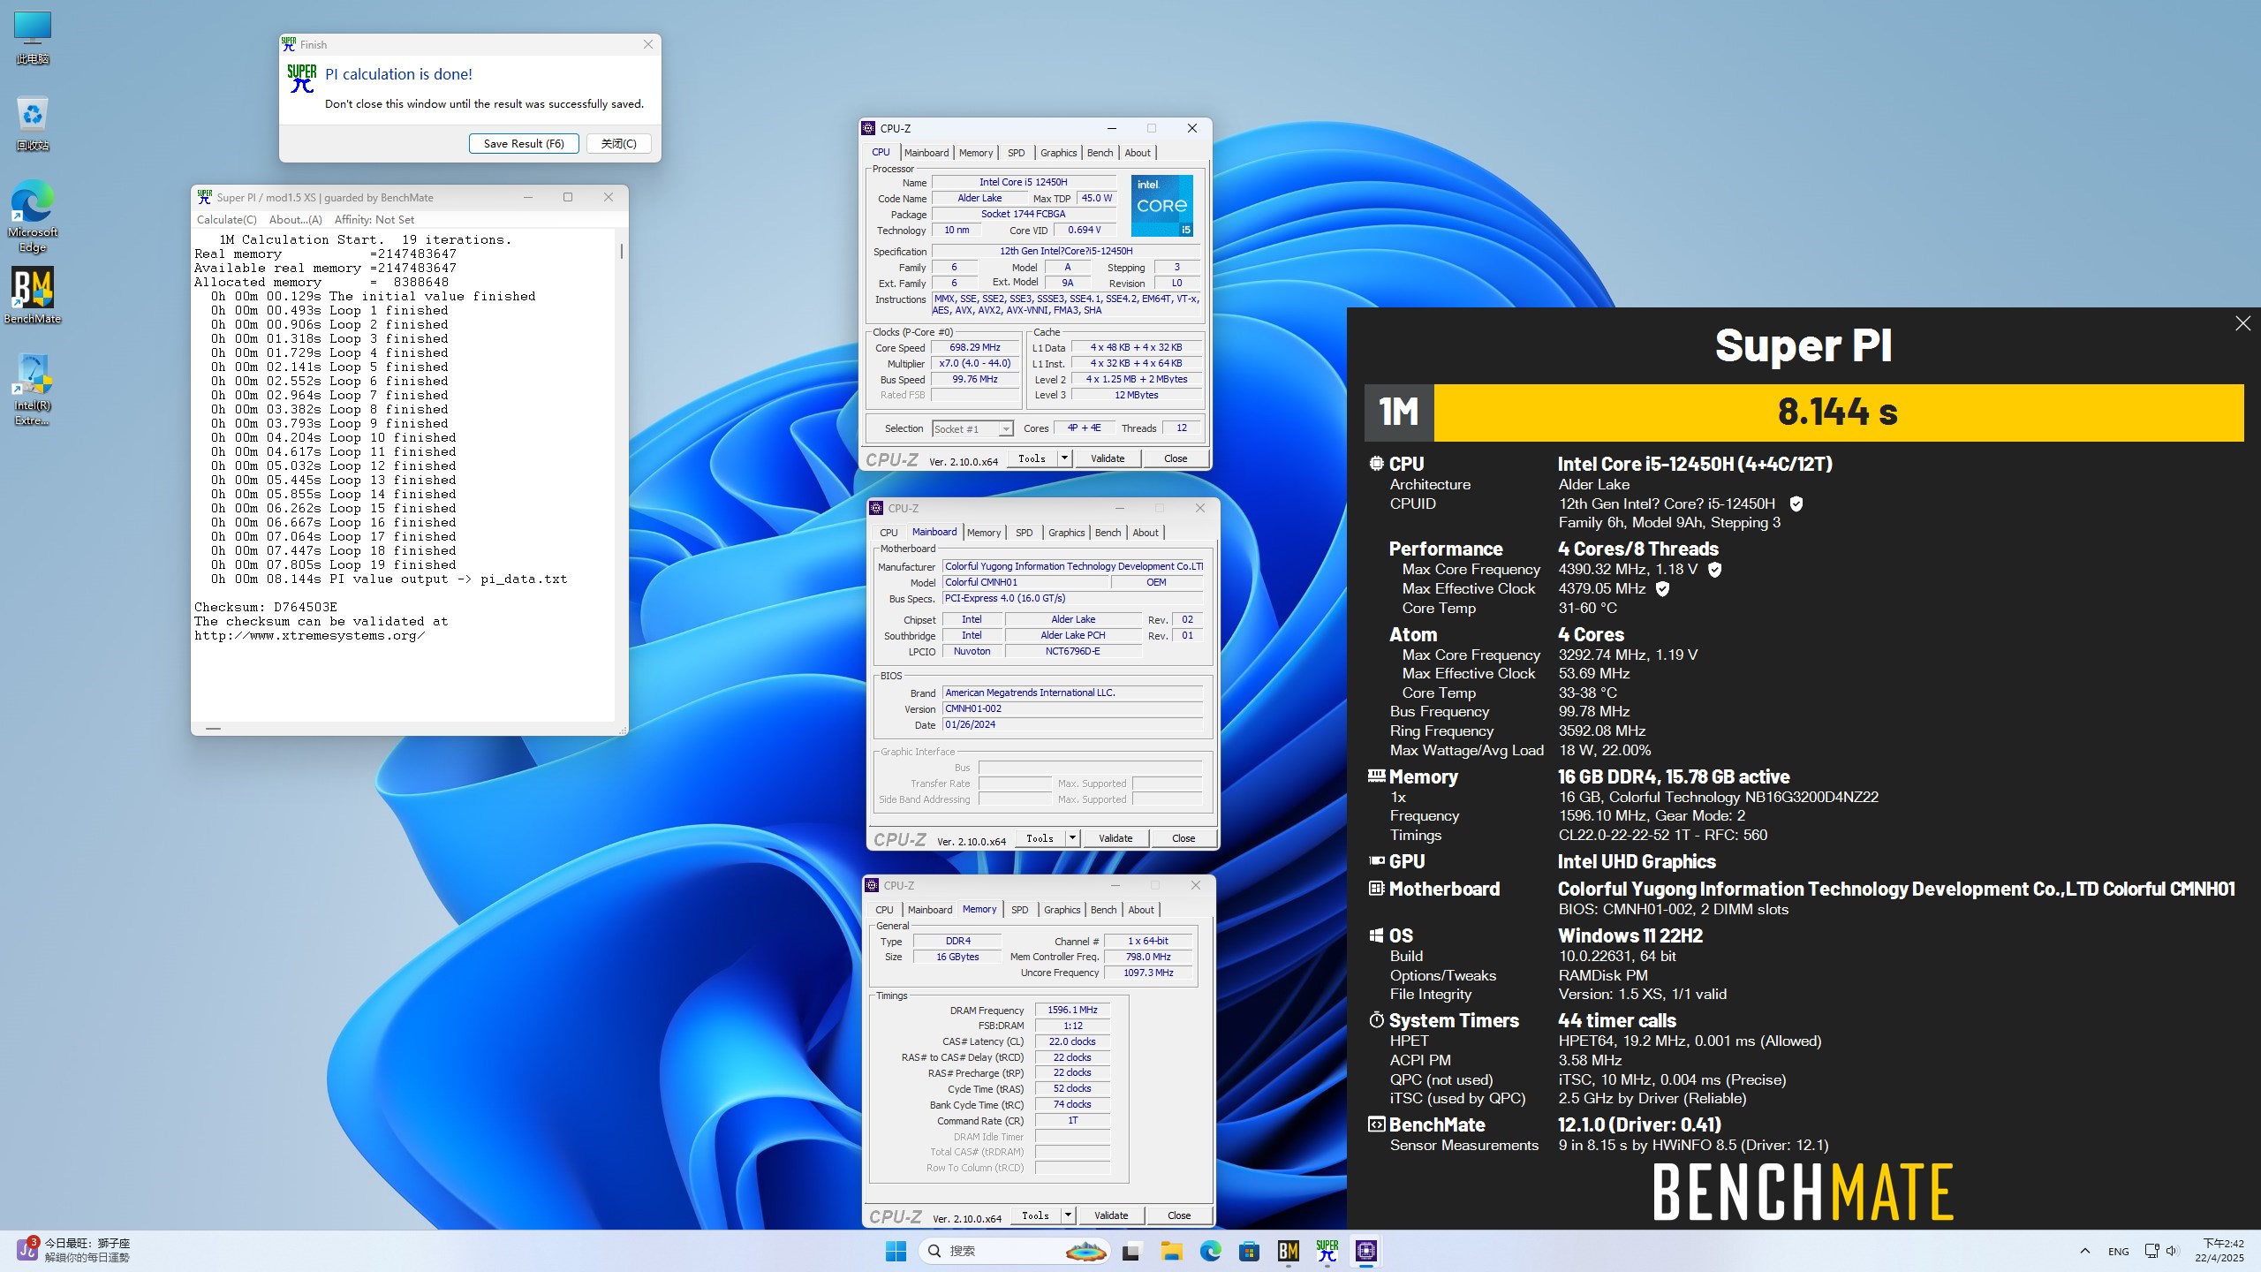Close the BenchMate Super PI result panel
2261x1272 pixels.
click(x=2242, y=323)
